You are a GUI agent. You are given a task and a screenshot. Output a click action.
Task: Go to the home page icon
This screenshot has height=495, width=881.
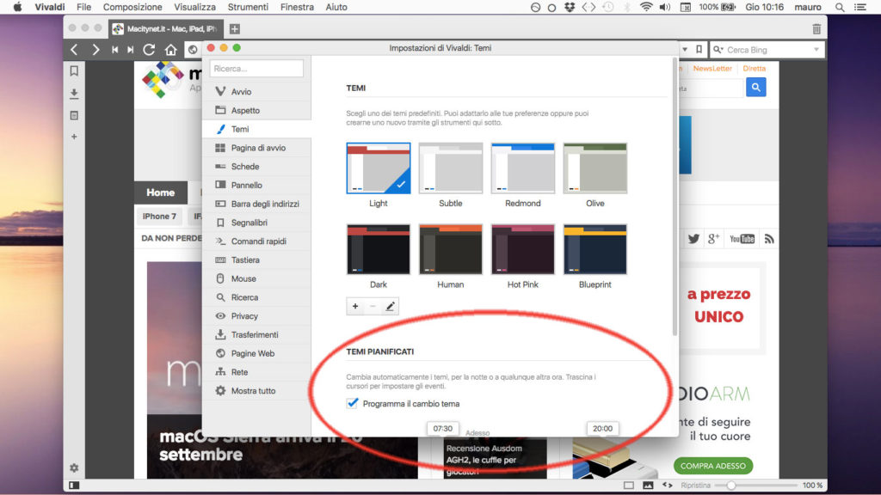[171, 50]
